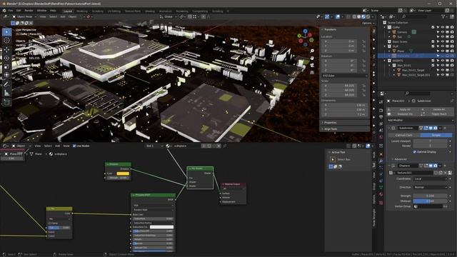Select Catmull-Clark subdivision type
Image resolution: width=457 pixels, height=257 pixels.
(x=403, y=135)
